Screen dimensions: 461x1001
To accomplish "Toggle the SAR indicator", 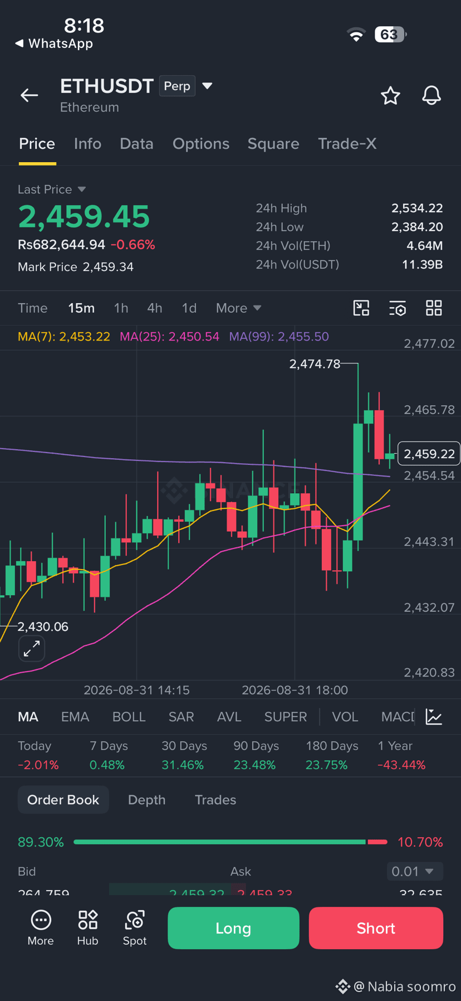I will pos(182,717).
